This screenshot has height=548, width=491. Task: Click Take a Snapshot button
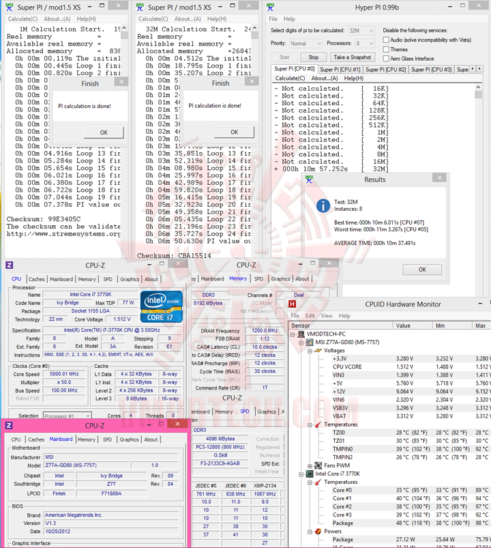(352, 57)
